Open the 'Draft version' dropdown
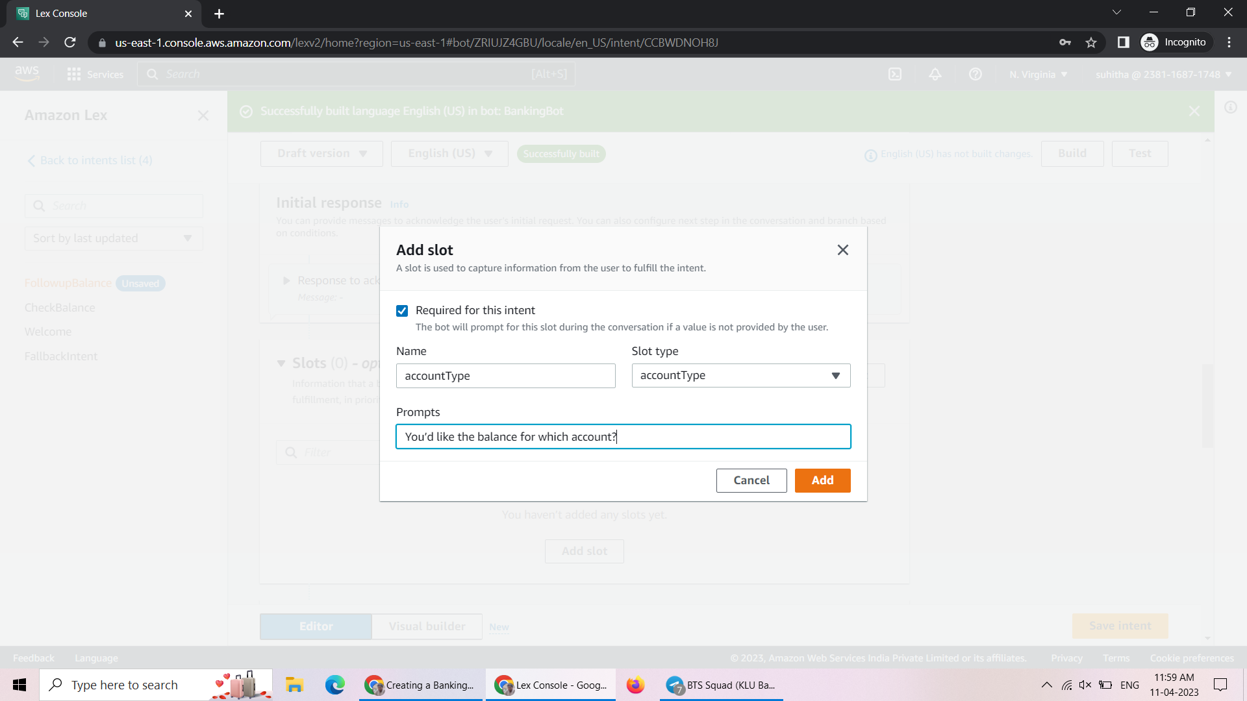The width and height of the screenshot is (1247, 701). [321, 153]
